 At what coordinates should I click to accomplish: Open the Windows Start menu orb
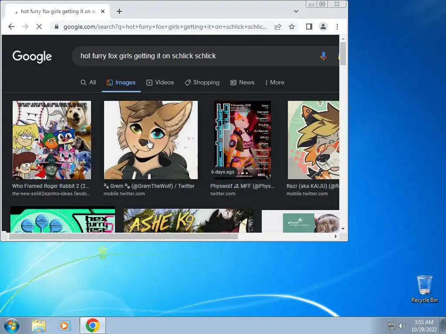[x=12, y=325]
